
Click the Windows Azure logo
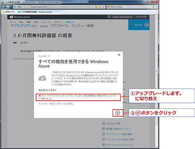(x=20, y=17)
